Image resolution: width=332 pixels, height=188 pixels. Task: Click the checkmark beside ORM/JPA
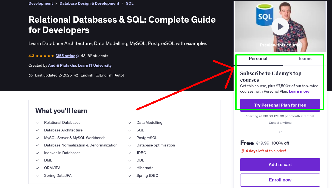pos(37,168)
